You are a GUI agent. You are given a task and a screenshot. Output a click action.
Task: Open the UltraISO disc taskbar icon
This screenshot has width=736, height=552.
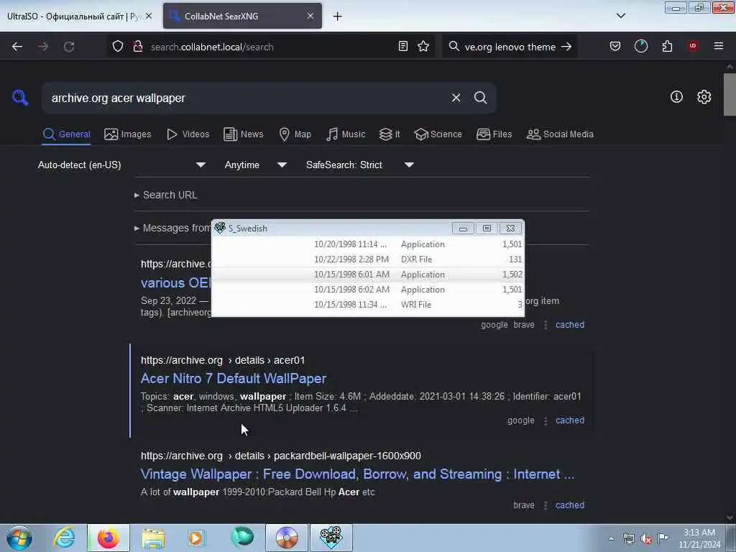(x=287, y=538)
